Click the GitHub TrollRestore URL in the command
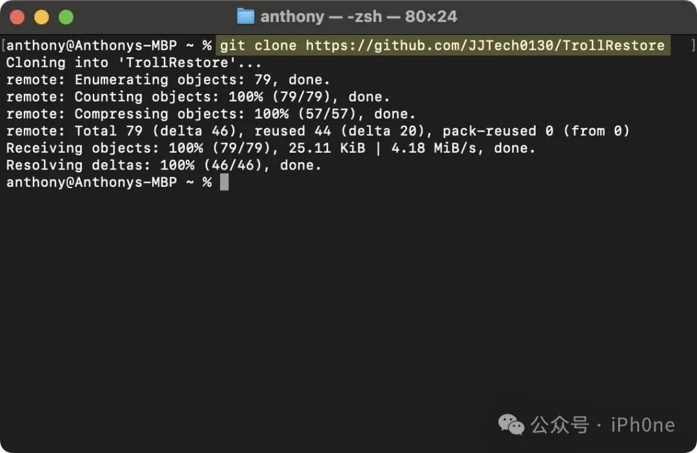 pos(485,46)
